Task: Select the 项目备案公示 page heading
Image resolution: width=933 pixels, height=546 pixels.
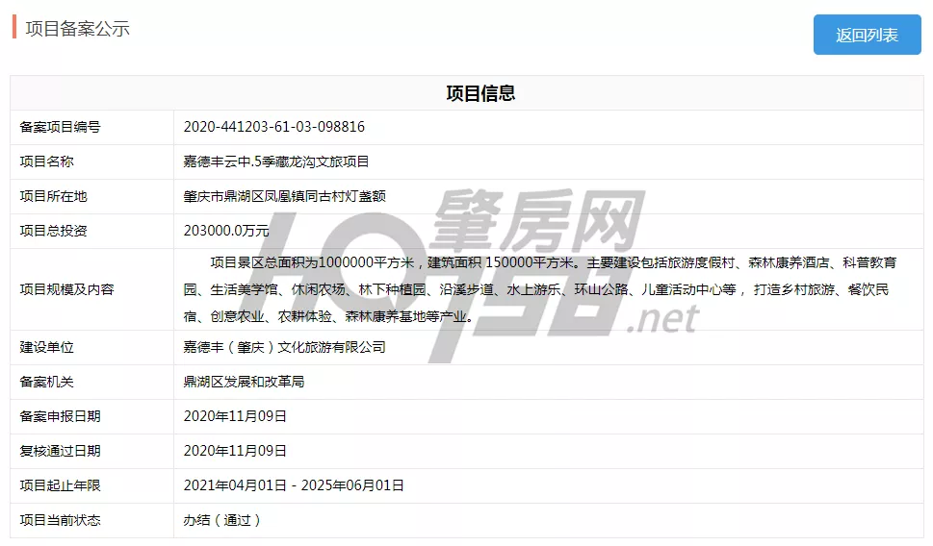Action: tap(77, 29)
